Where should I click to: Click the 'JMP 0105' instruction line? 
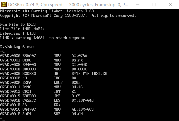click(x=40, y=96)
